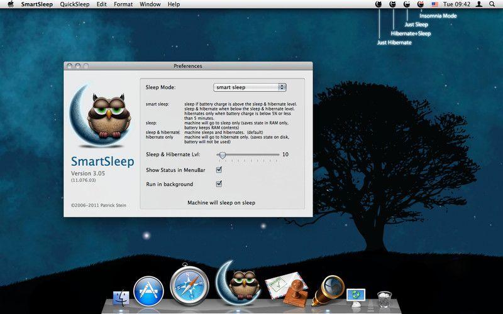
Task: Click the Machine will sleep on sleep status
Action: [x=221, y=202]
